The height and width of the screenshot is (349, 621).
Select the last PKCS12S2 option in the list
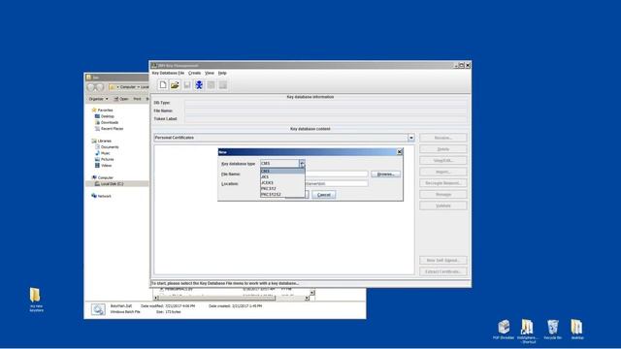coord(282,194)
